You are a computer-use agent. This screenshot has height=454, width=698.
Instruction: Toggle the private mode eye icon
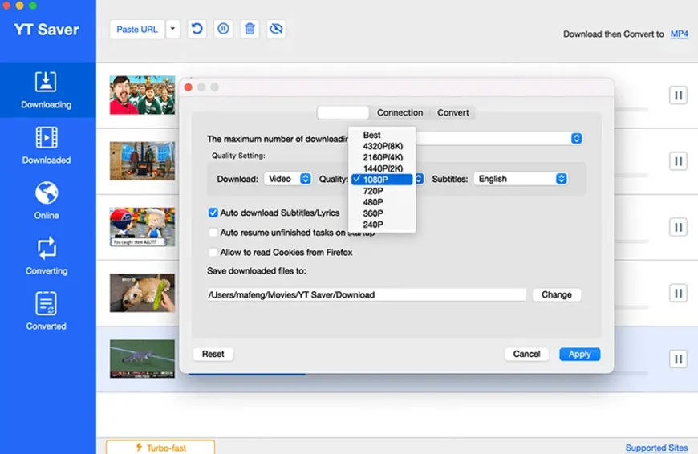(276, 29)
